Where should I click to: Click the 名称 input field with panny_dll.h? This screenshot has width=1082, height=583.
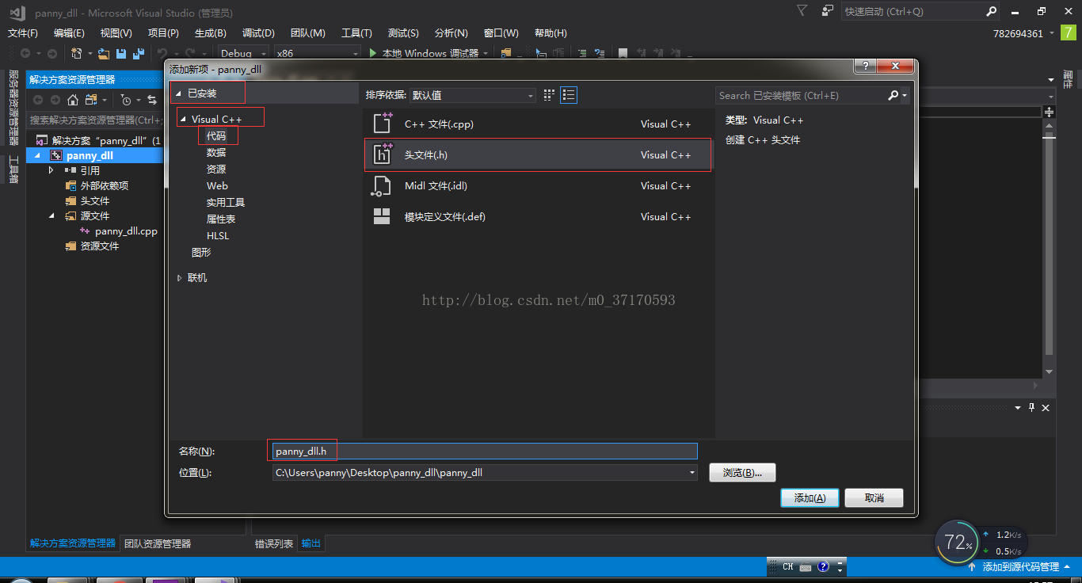pyautogui.click(x=485, y=451)
